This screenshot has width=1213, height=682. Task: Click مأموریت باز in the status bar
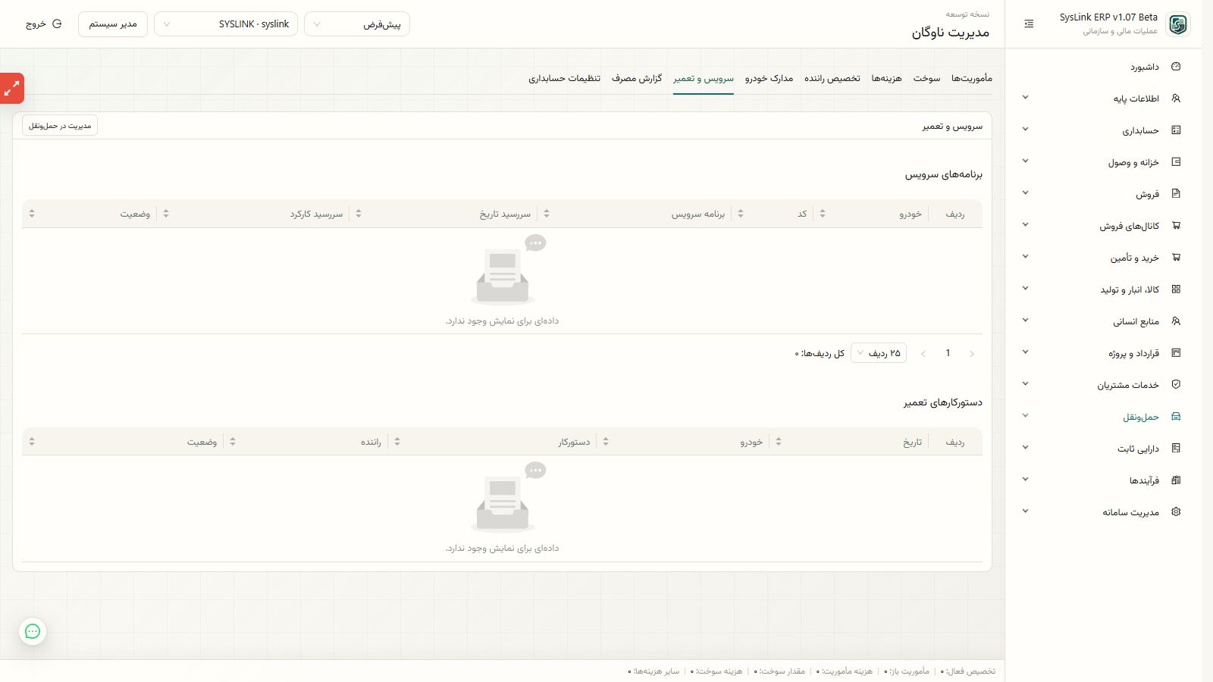pyautogui.click(x=907, y=671)
